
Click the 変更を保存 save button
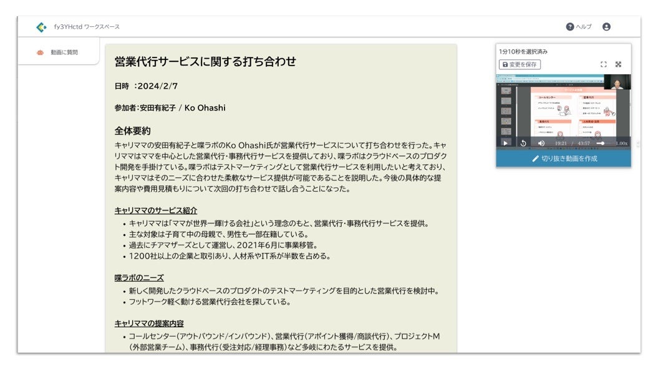(x=520, y=64)
